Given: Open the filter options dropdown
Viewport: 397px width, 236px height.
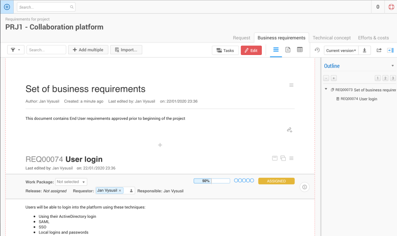Looking at the screenshot, I should [x=16, y=50].
